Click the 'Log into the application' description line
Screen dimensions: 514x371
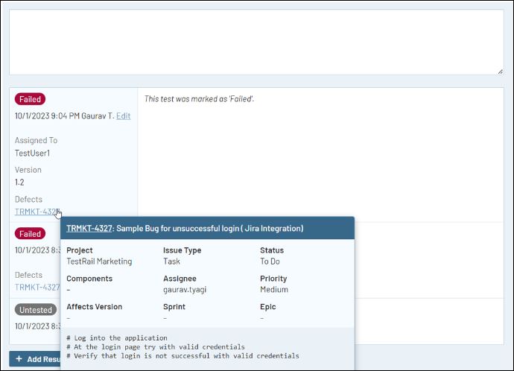pos(117,337)
